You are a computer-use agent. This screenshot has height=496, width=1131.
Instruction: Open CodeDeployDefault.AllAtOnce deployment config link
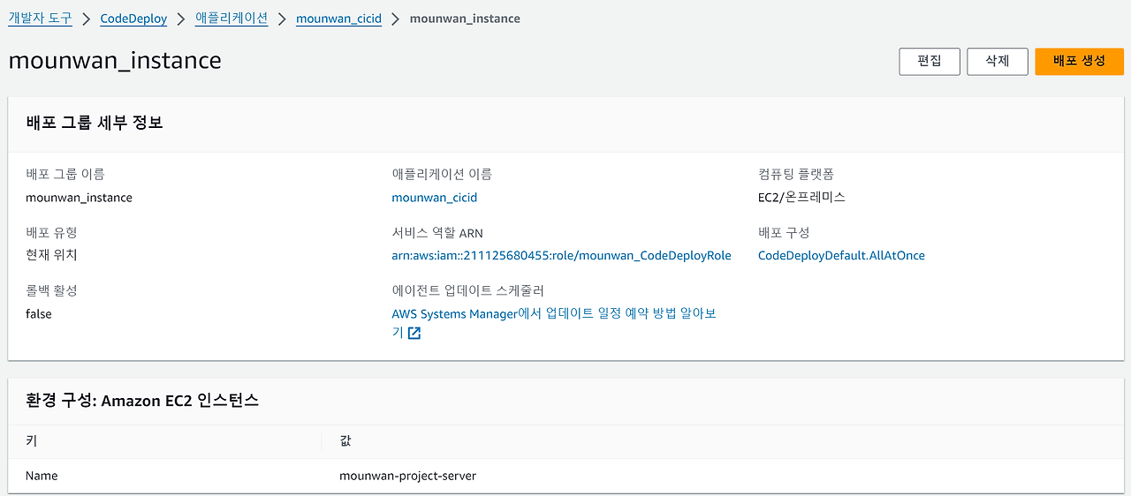click(841, 255)
